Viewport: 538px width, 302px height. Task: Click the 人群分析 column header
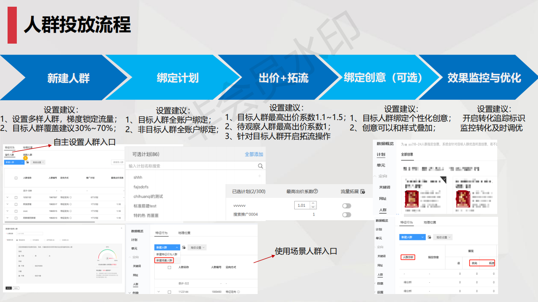[x=408, y=257]
